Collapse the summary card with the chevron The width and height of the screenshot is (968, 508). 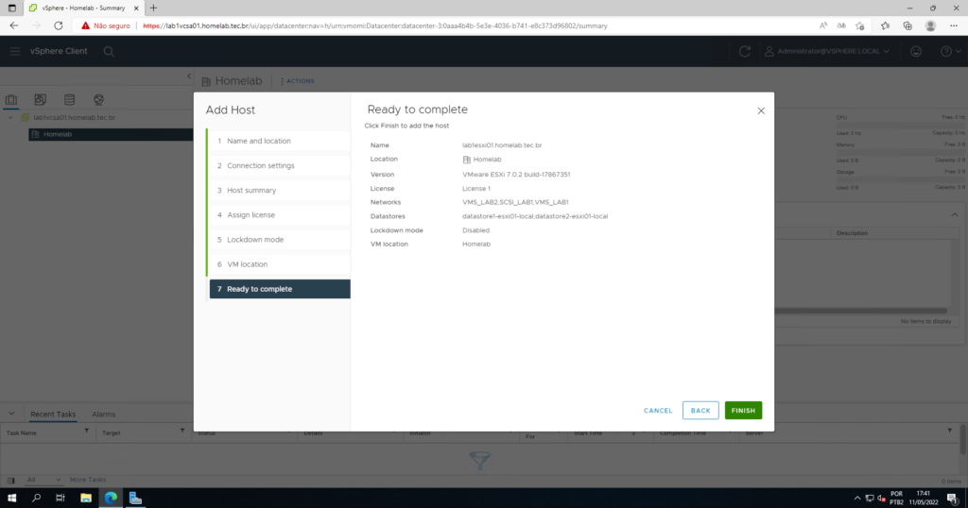point(955,214)
